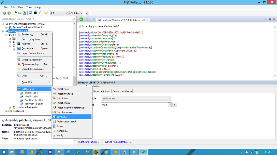The height and width of the screenshot is (155, 277).
Task: Choose Inject struct
Action: (x=72, y=98)
